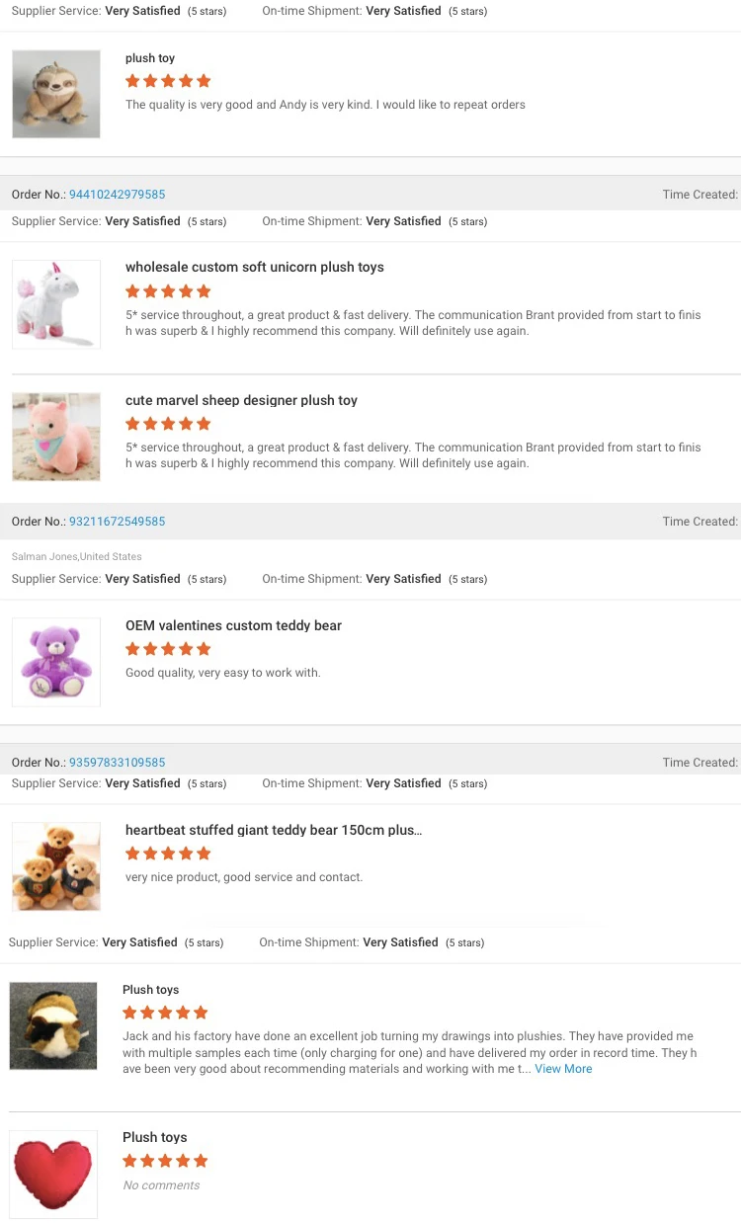Open the pink sheep plush thumbnail

coord(56,437)
